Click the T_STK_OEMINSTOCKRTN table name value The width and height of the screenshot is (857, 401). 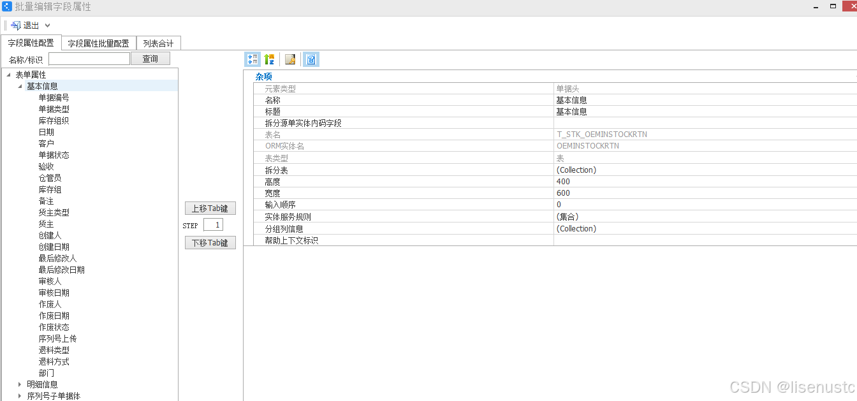602,135
